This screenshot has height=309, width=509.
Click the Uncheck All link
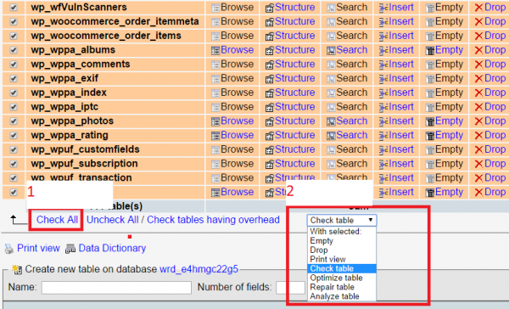[112, 220]
